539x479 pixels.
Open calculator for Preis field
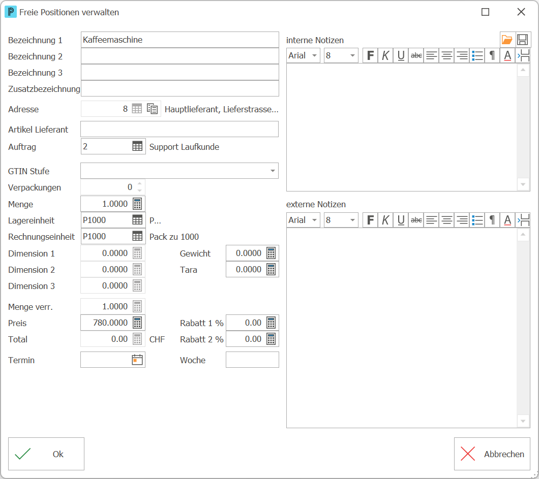click(137, 323)
